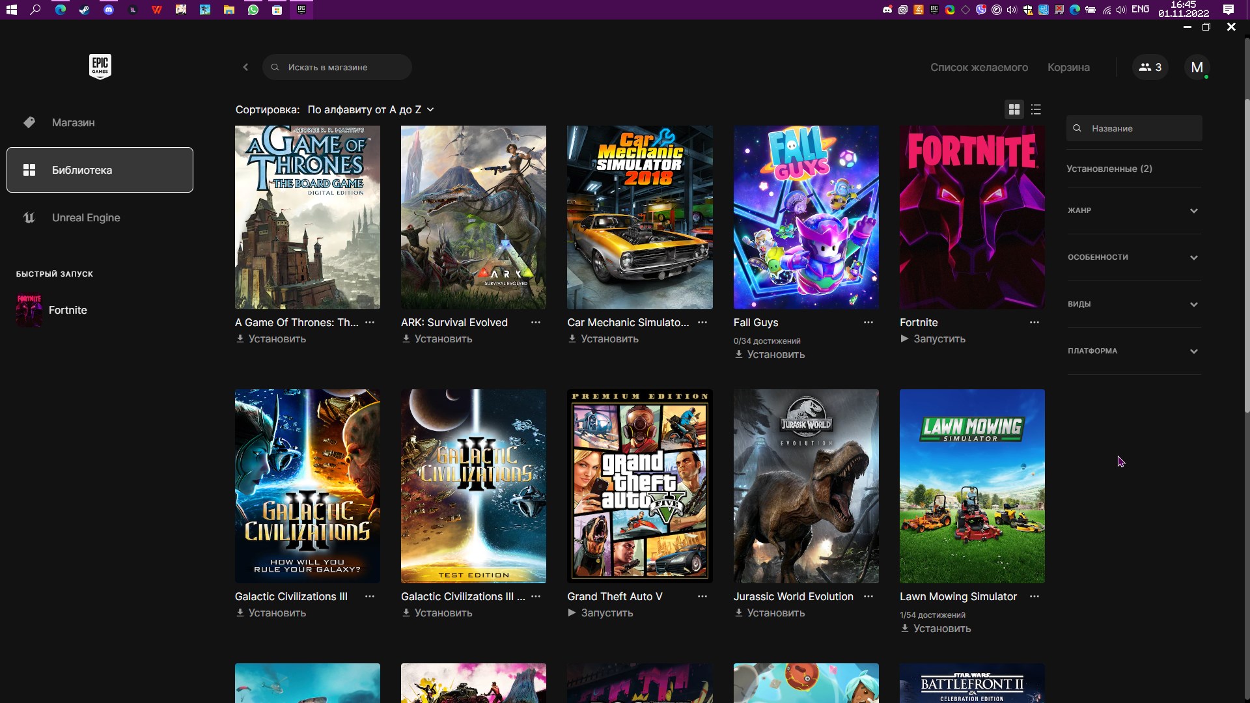Image resolution: width=1250 pixels, height=703 pixels.
Task: Install ARK: Survival Evolved
Action: (437, 338)
